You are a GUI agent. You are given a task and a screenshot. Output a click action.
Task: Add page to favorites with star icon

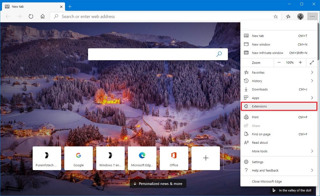[x=276, y=17]
